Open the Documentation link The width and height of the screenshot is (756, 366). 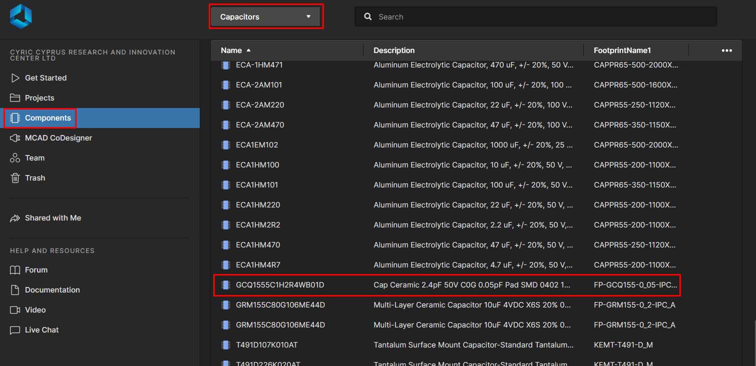pyautogui.click(x=52, y=290)
